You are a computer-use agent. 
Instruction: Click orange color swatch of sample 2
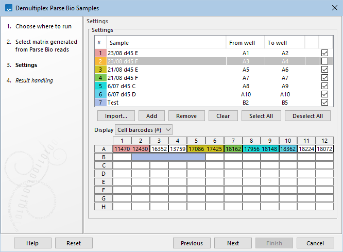click(x=100, y=61)
